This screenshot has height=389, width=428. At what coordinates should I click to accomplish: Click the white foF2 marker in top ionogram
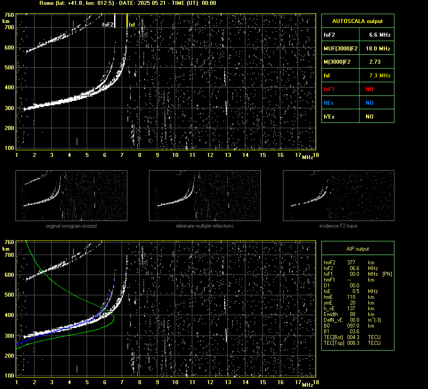(x=115, y=21)
